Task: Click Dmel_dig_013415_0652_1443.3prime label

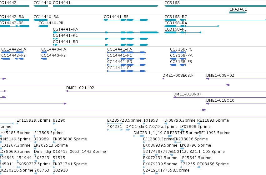Action: (70, 152)
